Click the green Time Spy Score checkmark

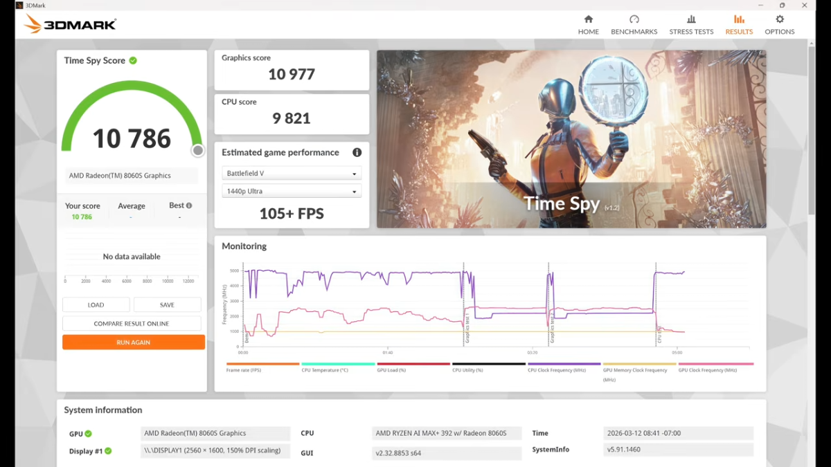[x=133, y=60]
